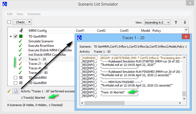Click the check mark beside Traces 61 - 80
This screenshot has height=114, width=196.
tap(20, 72)
